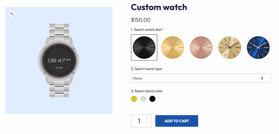
Task: Click the Custom watch product title
Action: [x=159, y=7]
